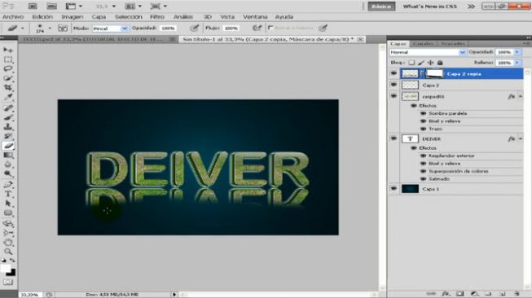This screenshot has height=298, width=532.
Task: Select the Lasso tool
Action: point(8,69)
